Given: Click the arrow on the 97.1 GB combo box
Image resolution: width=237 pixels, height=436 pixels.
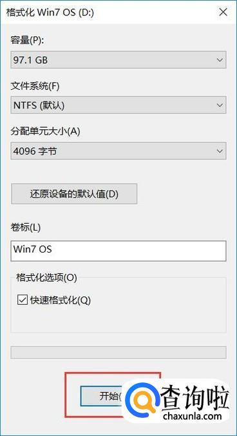Looking at the screenshot, I should point(220,60).
